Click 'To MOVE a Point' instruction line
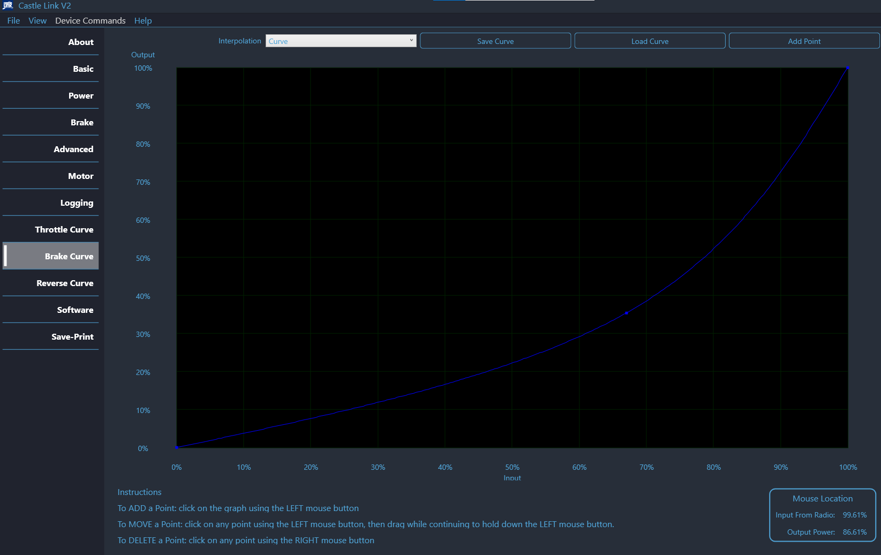The image size is (881, 555). [366, 524]
